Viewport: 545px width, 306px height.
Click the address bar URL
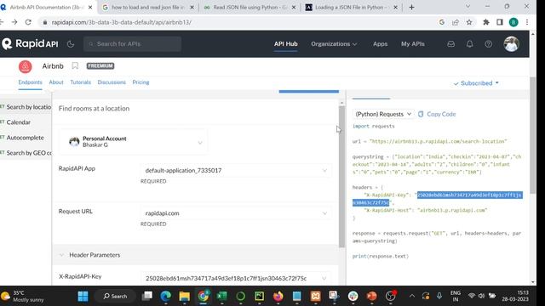click(121, 22)
